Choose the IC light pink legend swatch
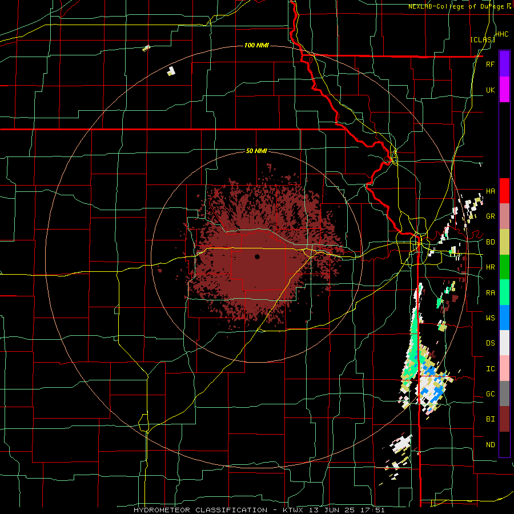 (x=504, y=368)
